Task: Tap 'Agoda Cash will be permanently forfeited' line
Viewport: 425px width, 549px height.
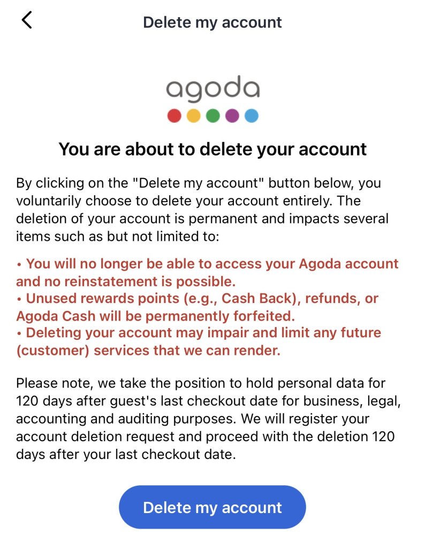Action: [156, 316]
